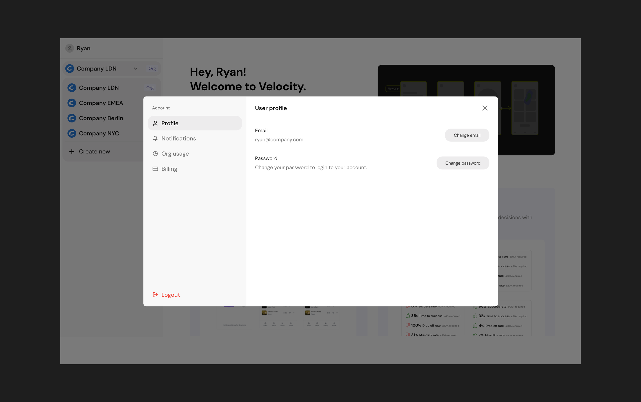Screen dimensions: 641x402
Task: Switch to Company Berlin workspace
Action: point(101,118)
